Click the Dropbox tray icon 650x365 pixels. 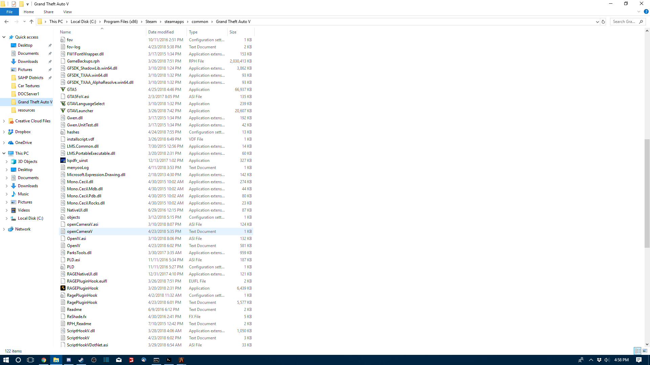599,360
